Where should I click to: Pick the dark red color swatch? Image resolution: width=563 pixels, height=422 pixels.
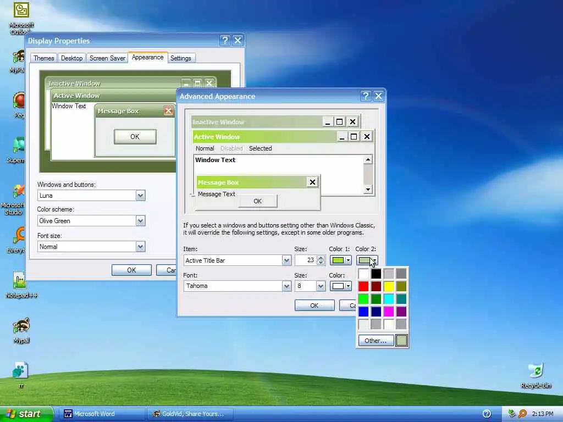tap(376, 286)
